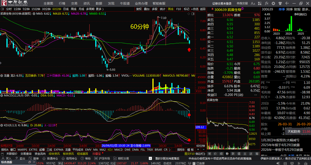Open the 图文F10 link
311x165 pixels.
coord(189,154)
